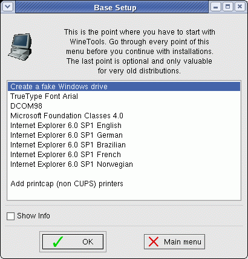Confirm with the OK button
The width and height of the screenshot is (248, 259).
tap(73, 242)
